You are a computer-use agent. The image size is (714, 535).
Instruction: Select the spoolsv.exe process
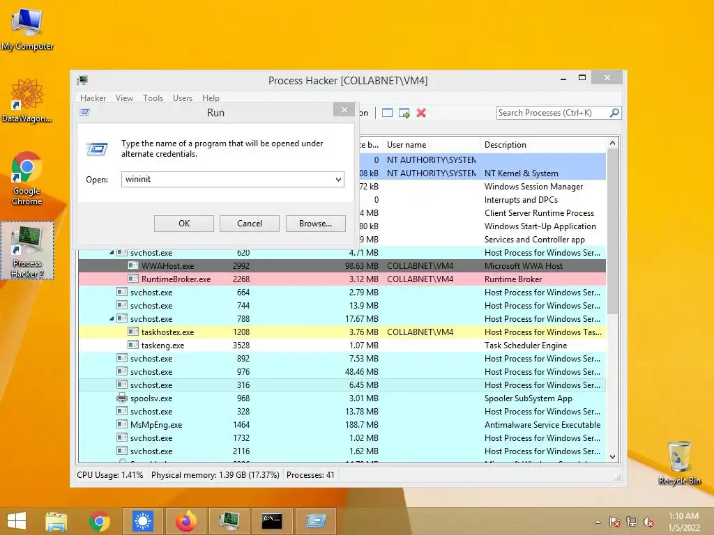pyautogui.click(x=342, y=398)
